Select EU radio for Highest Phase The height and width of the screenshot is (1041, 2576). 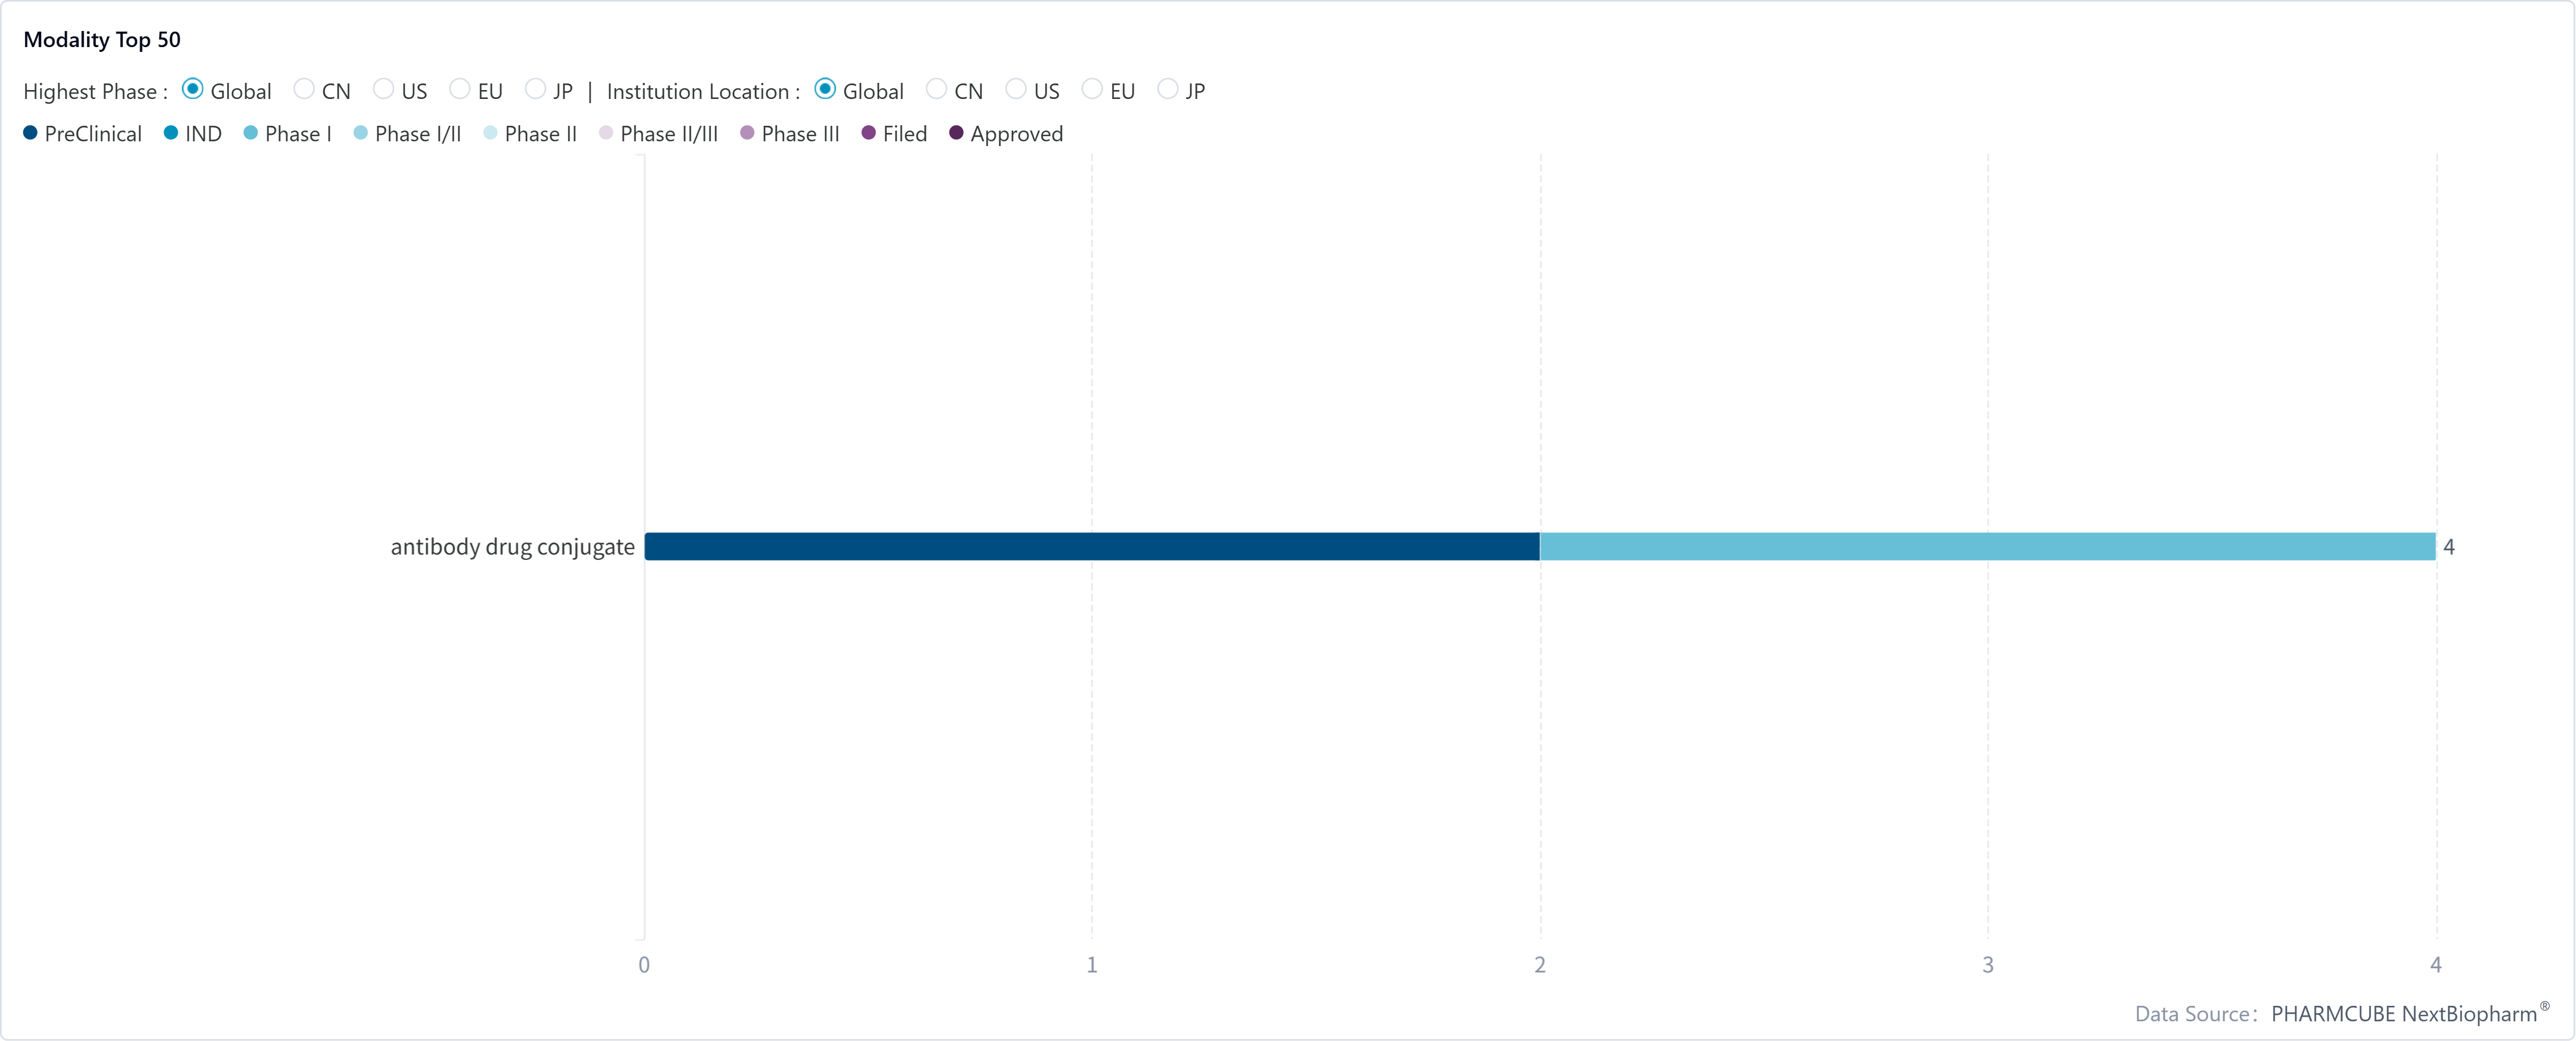pyautogui.click(x=460, y=90)
